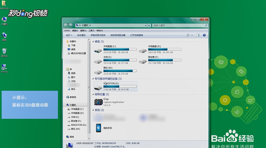
Task: Select the 文档 (E:) drive icon in main pane
Action: [98, 61]
